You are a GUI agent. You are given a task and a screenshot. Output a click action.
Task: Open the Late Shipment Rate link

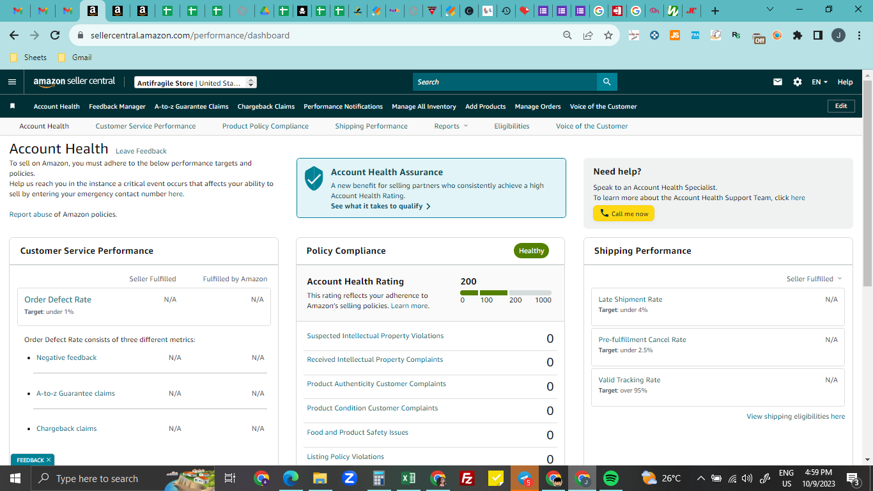tap(630, 299)
